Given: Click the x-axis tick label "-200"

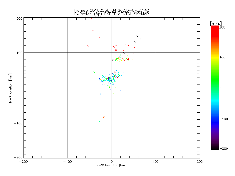Looking at the screenshot, I should click(23, 162).
